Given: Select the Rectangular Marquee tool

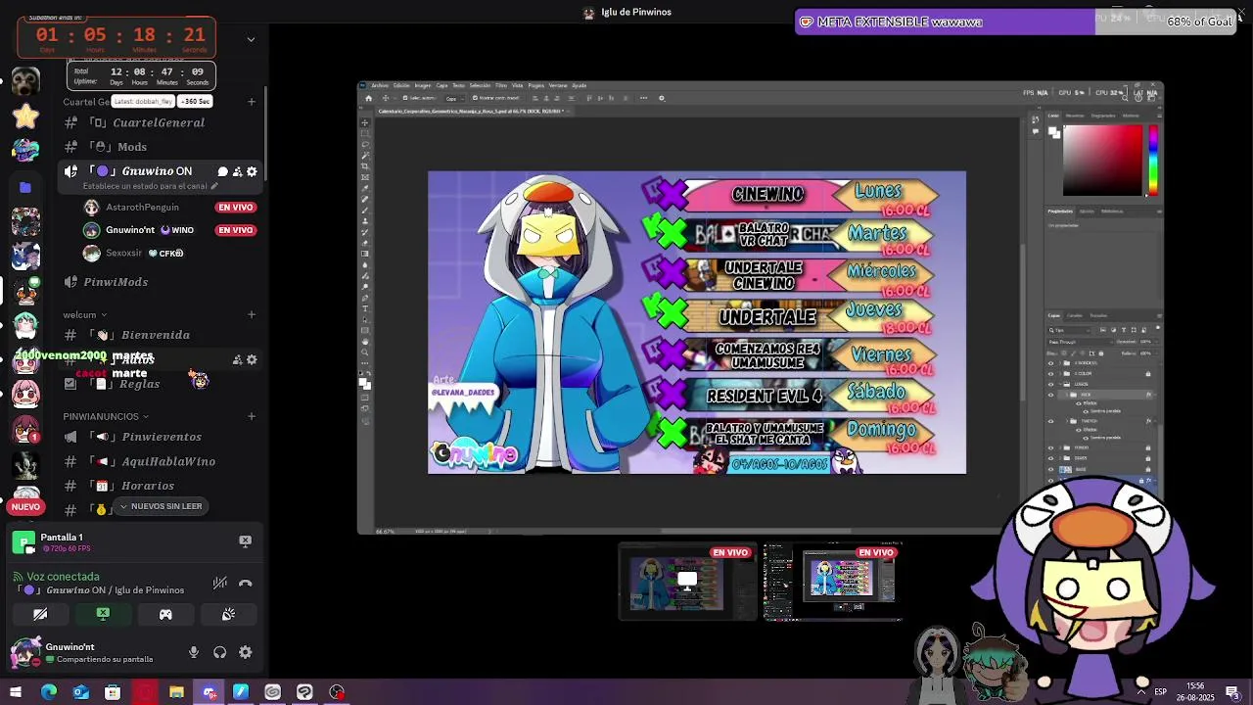Looking at the screenshot, I should pyautogui.click(x=365, y=133).
